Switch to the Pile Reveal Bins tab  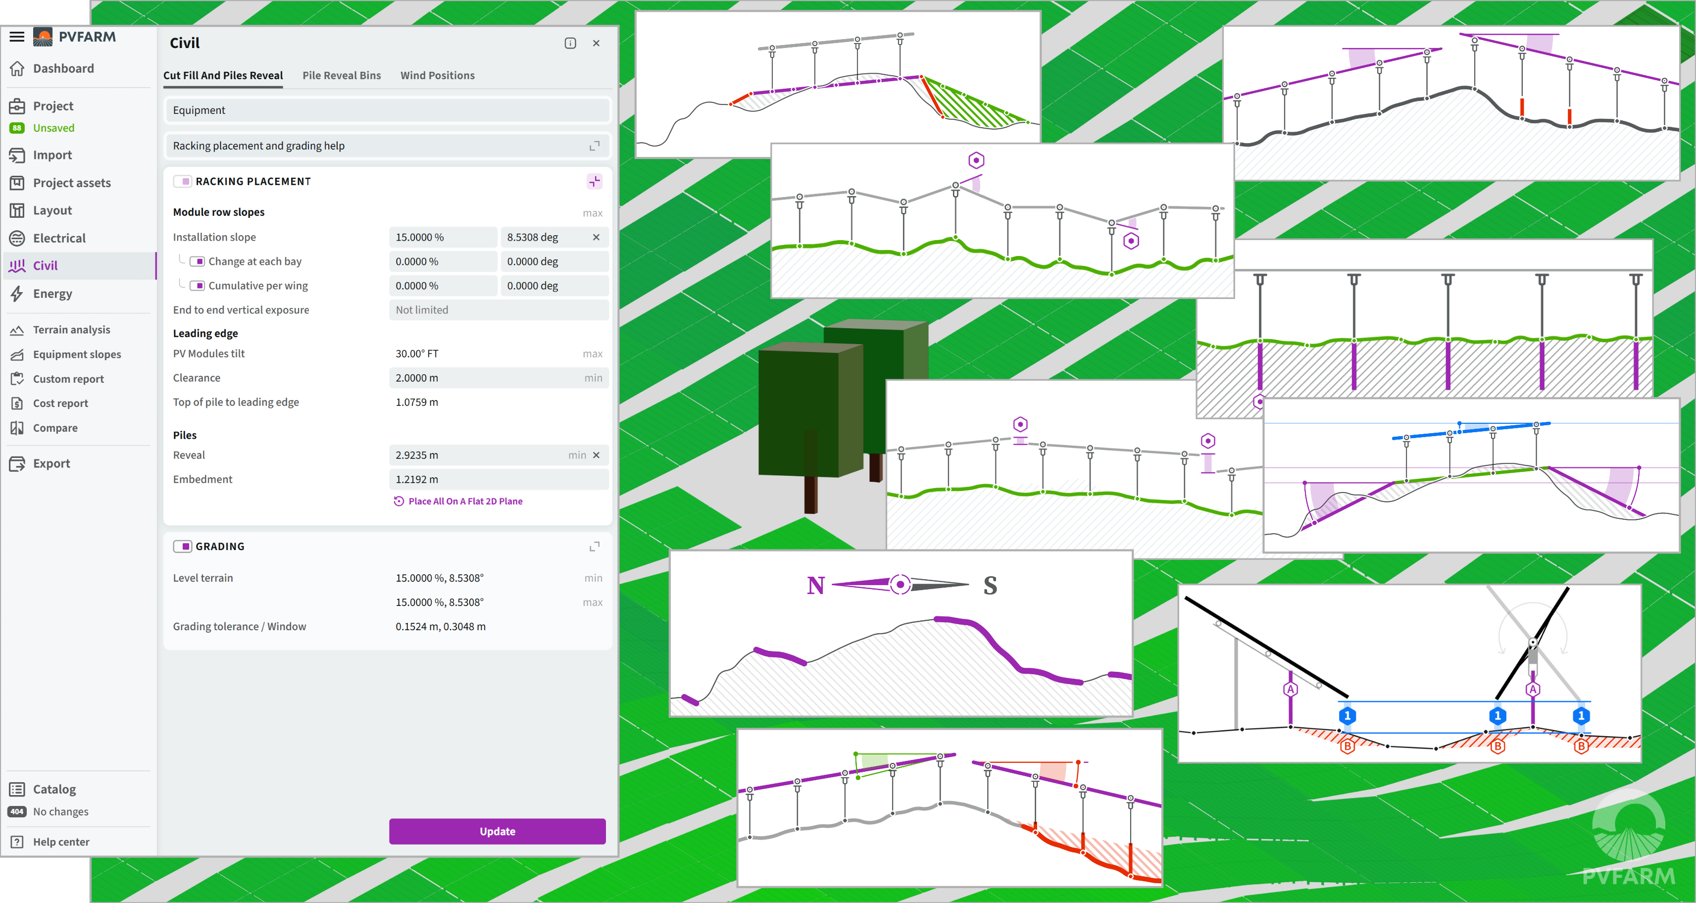point(341,76)
